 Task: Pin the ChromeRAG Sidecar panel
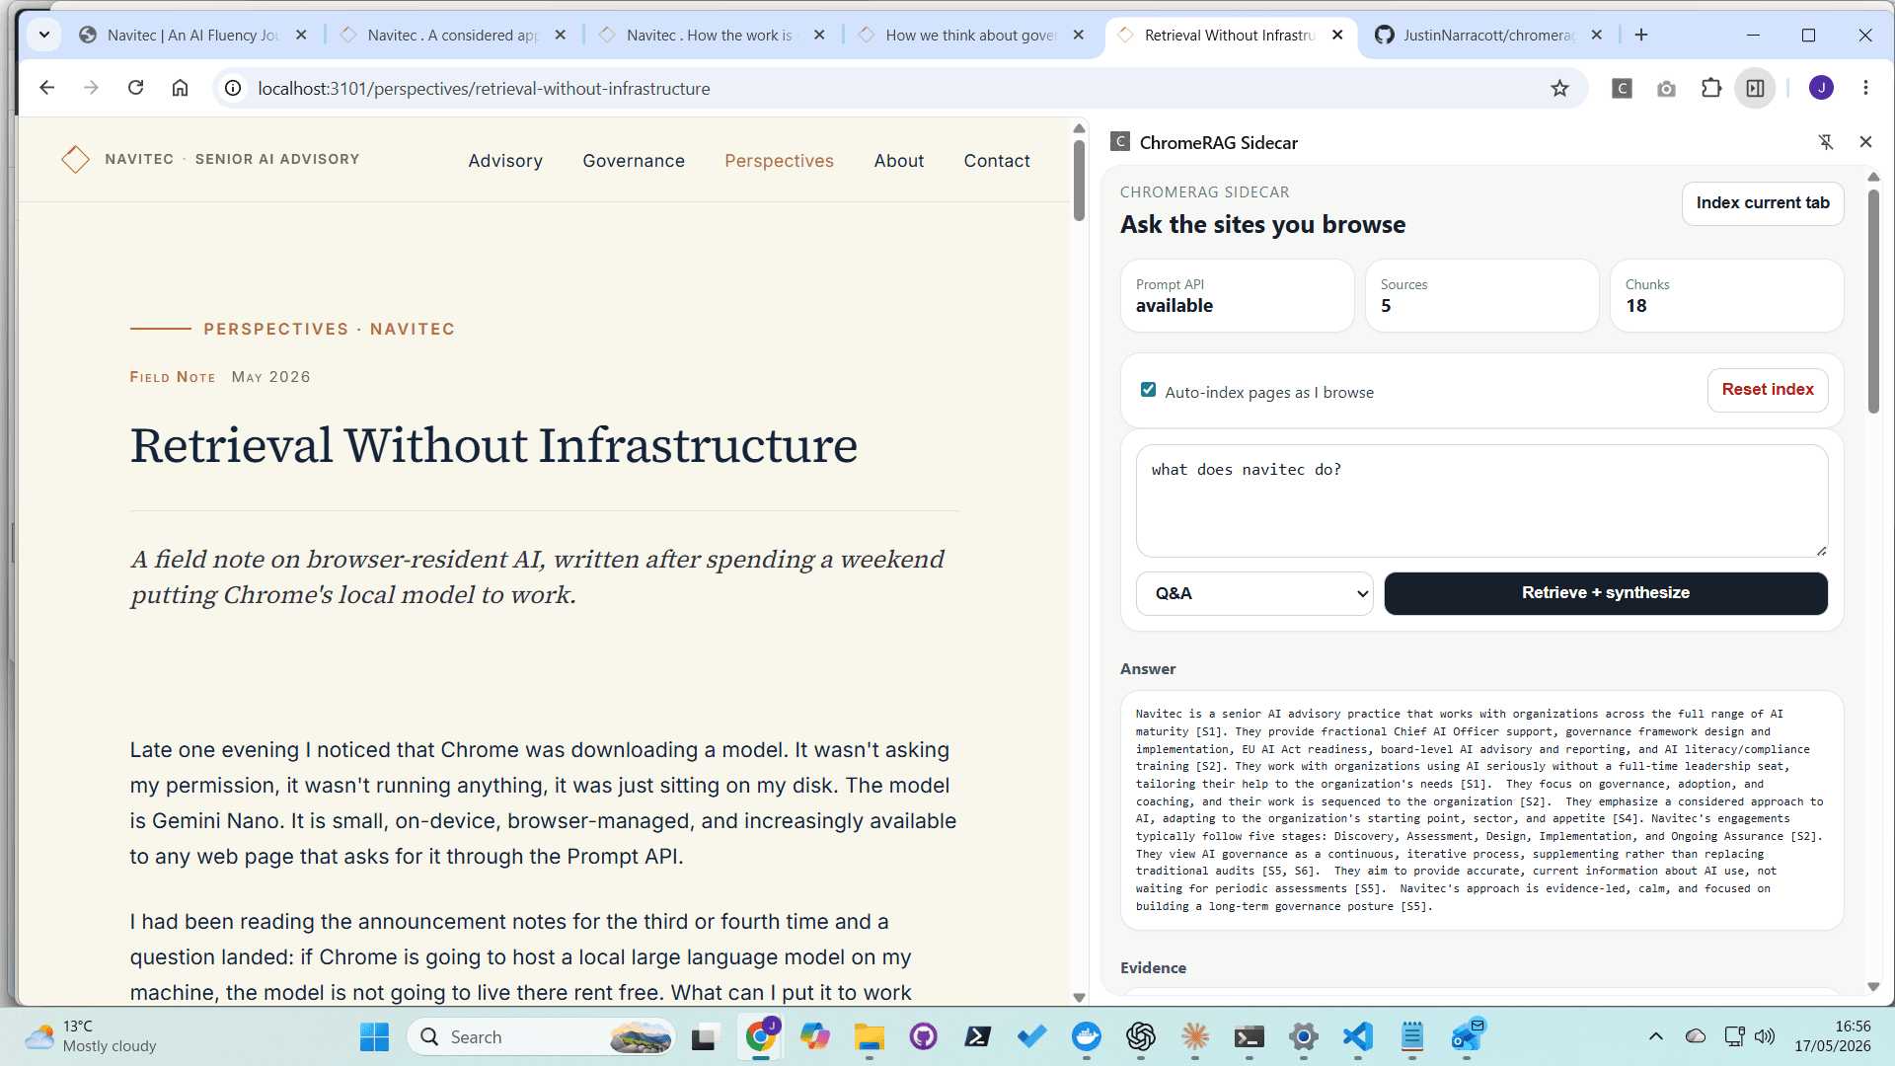point(1826,142)
